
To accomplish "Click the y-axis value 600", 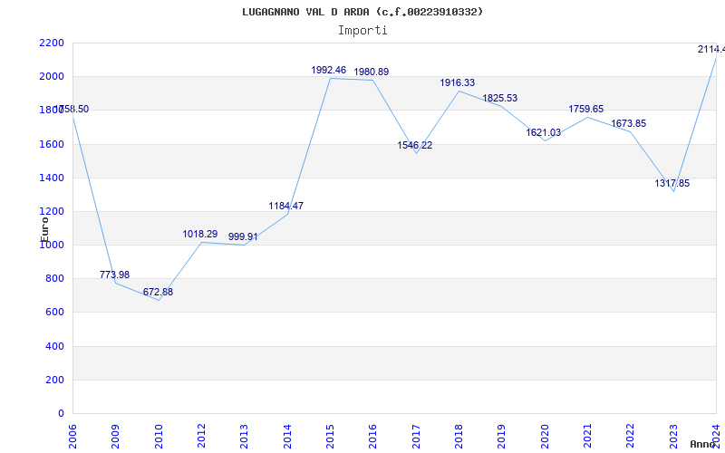I will tap(54, 313).
